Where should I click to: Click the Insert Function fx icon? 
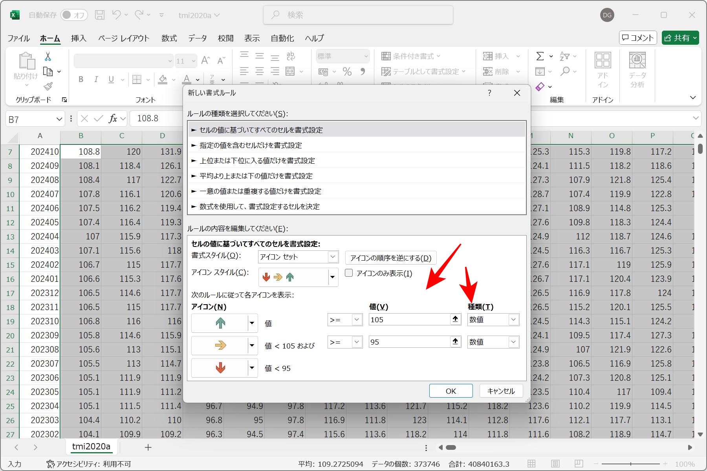tap(113, 119)
